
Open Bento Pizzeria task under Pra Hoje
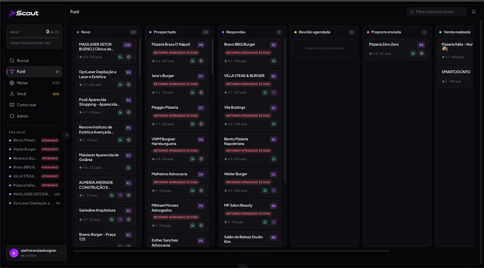(34, 140)
